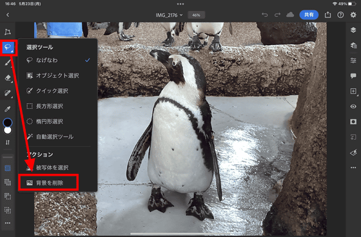Select なげなわ lasso menu item

(x=57, y=61)
